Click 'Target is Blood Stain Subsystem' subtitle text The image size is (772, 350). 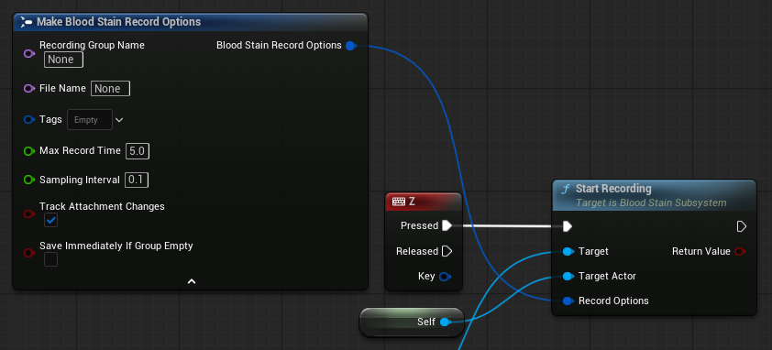point(651,202)
